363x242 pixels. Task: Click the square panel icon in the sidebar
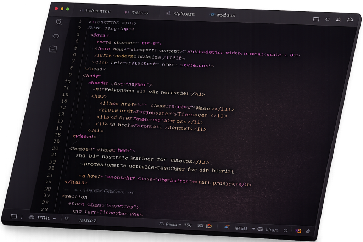53,49
